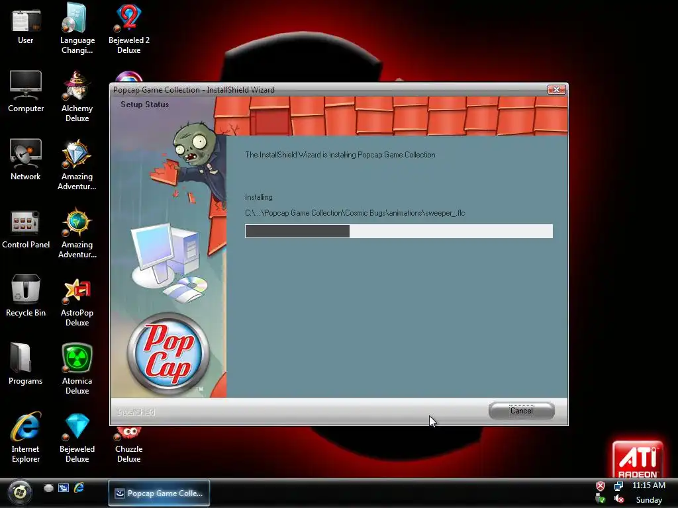Launch Chuzzle Deluxe from the desktop
678x508 pixels.
(129, 445)
